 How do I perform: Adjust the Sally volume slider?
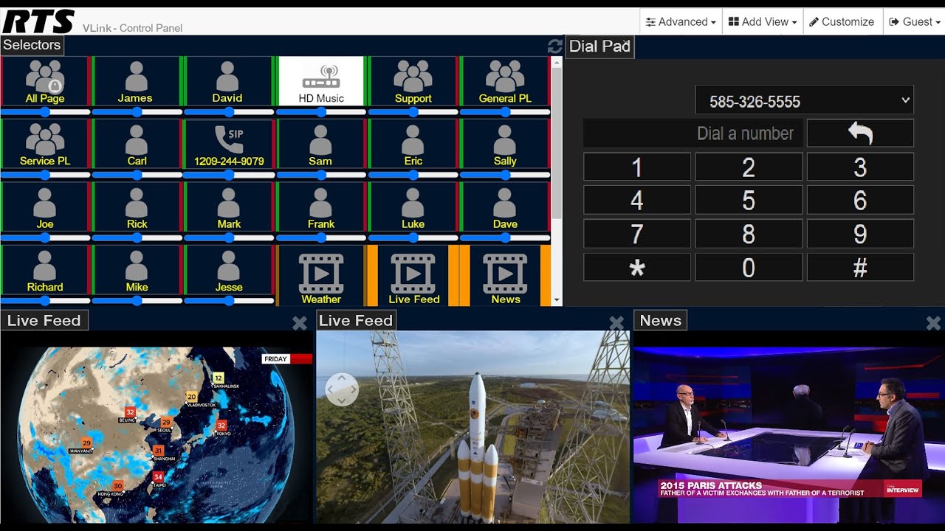[505, 175]
